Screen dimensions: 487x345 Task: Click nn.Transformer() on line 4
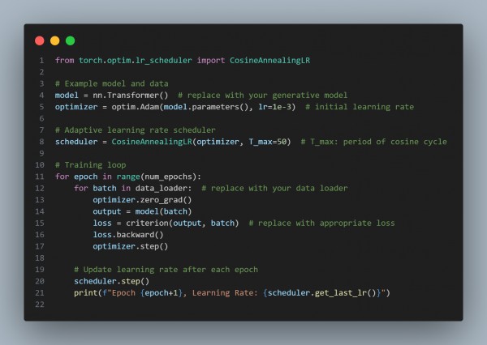coord(131,96)
